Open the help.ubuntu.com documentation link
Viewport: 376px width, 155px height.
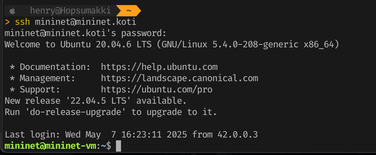point(159,67)
